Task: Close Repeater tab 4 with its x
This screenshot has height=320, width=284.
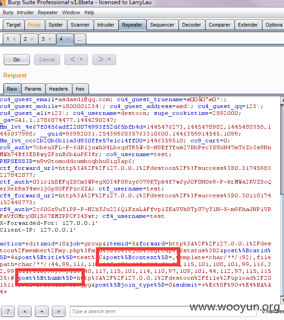Action: click(68, 39)
